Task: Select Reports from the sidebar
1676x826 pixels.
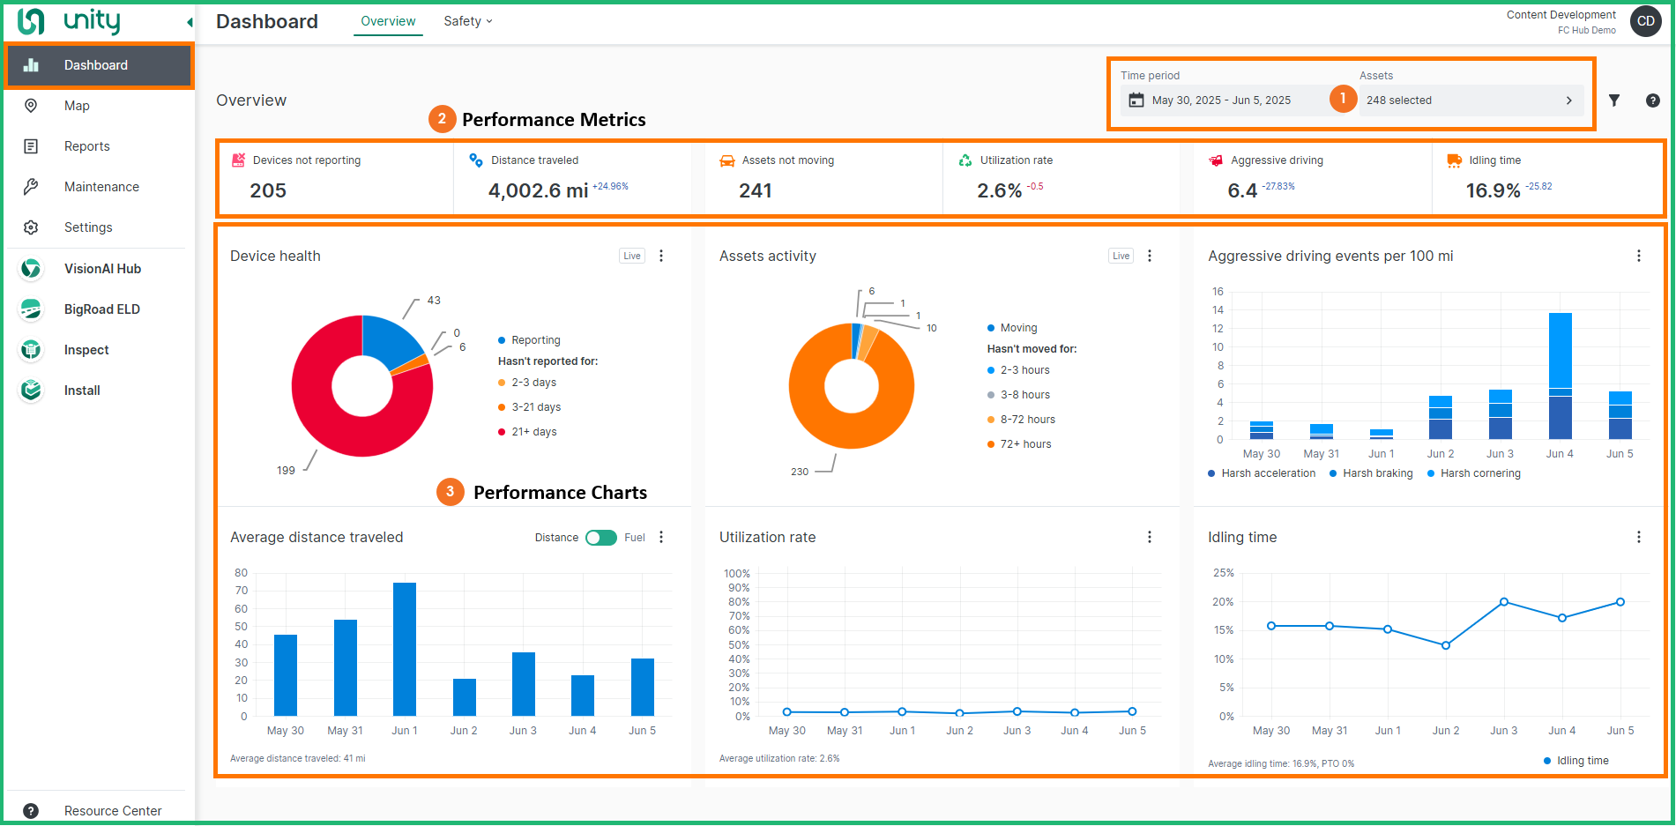Action: [86, 145]
